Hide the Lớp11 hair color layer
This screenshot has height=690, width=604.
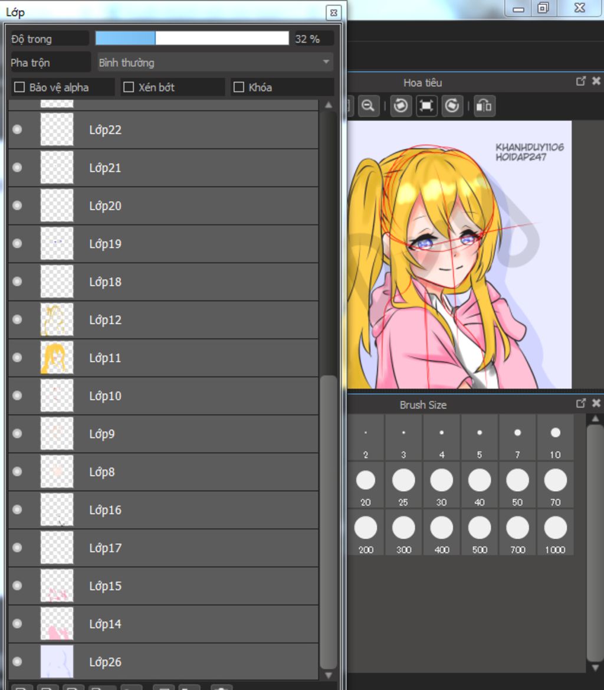pos(17,357)
